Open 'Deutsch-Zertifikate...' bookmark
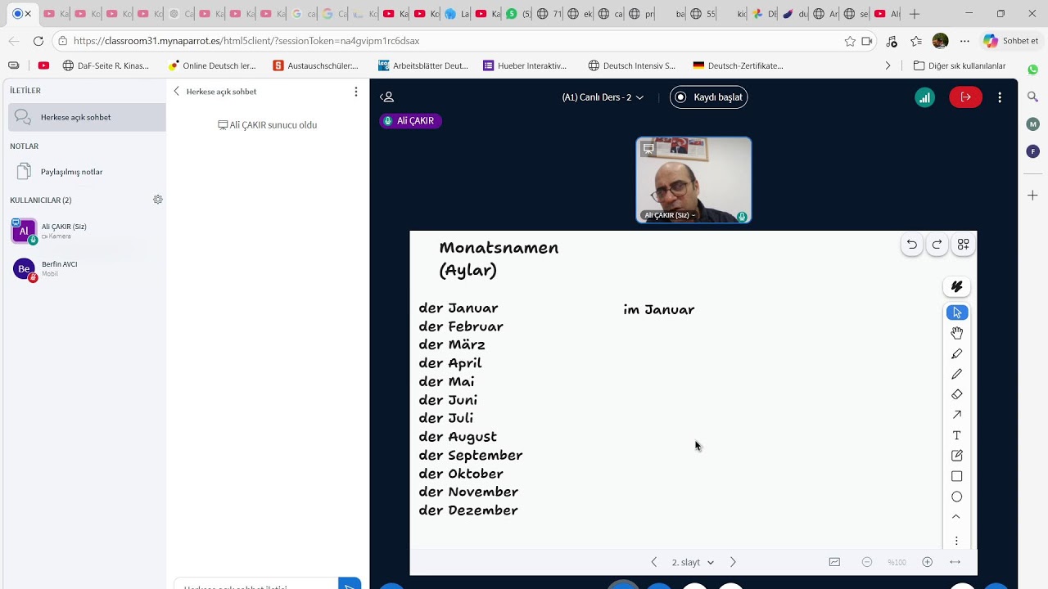1048x589 pixels. point(738,65)
